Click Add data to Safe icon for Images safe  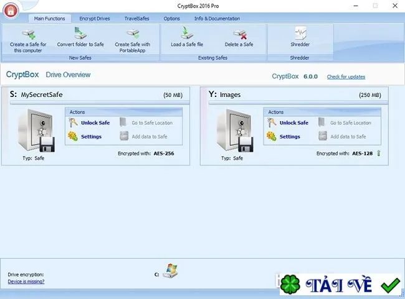tap(323, 136)
